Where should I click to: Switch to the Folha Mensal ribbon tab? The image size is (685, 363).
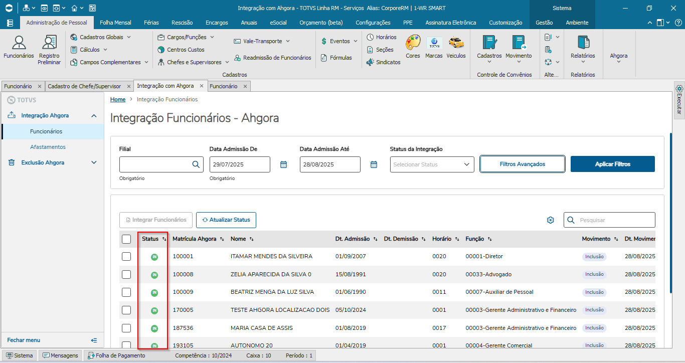click(115, 23)
